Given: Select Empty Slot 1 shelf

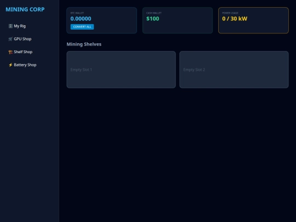Looking at the screenshot, I should [x=121, y=70].
